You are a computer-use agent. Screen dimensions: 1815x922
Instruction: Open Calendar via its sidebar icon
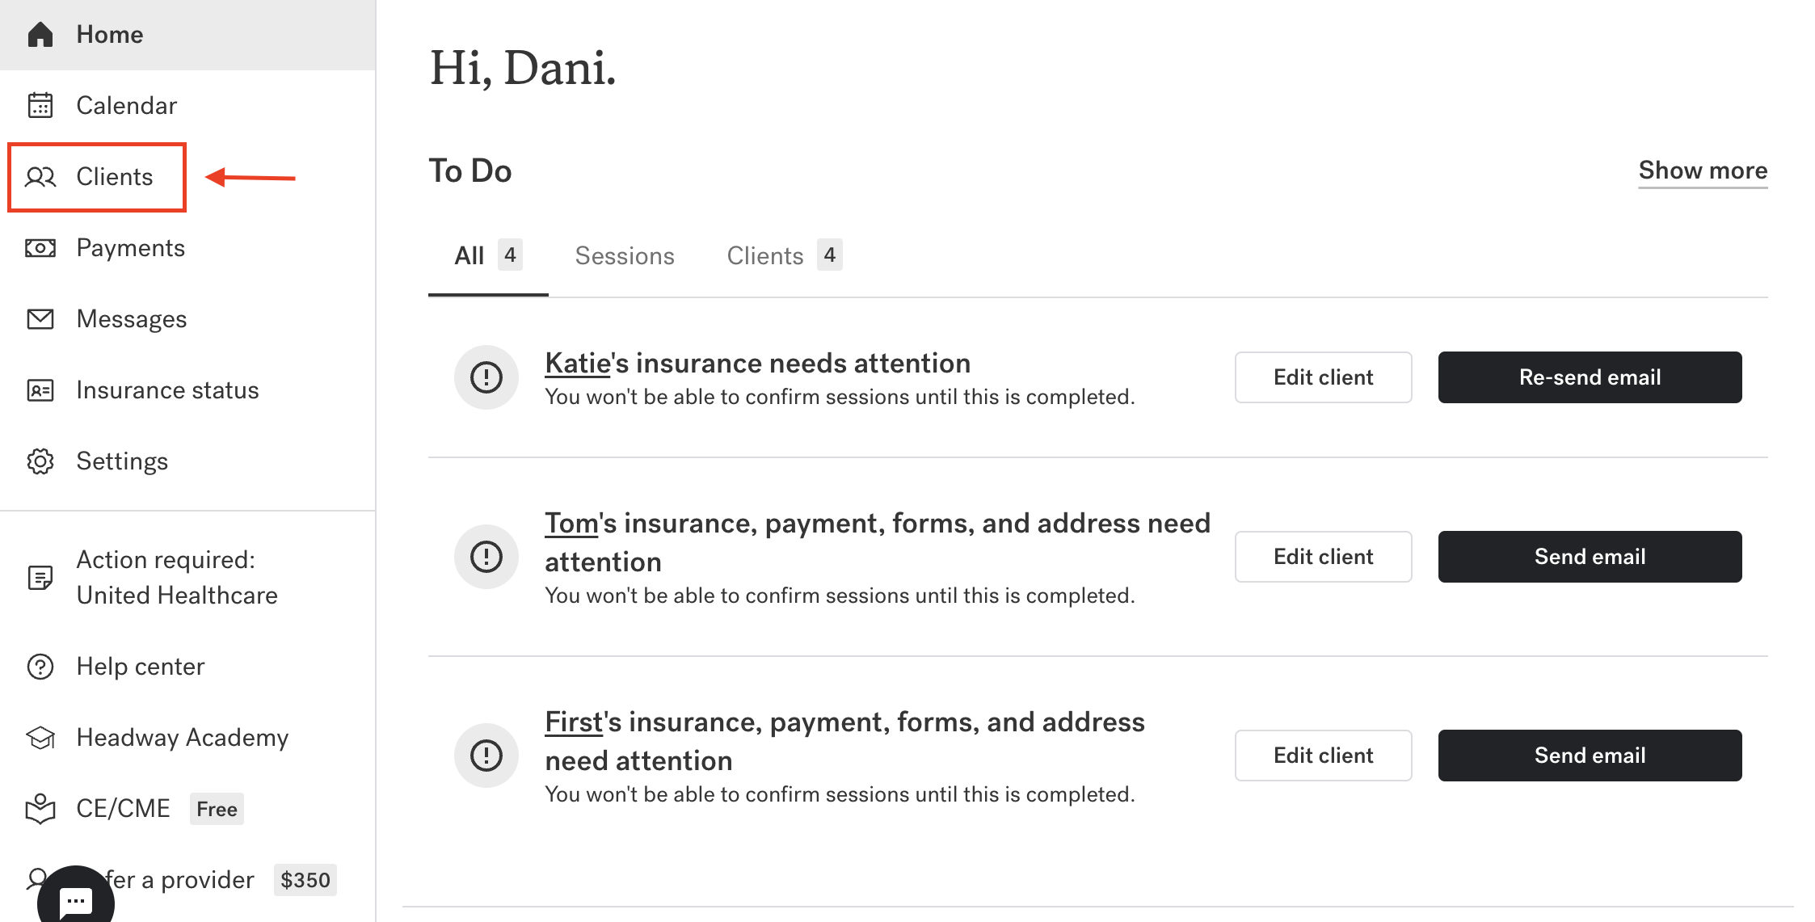click(x=40, y=106)
